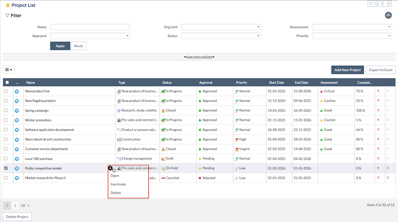Click the Add New Project button
The width and height of the screenshot is (398, 222).
click(347, 70)
